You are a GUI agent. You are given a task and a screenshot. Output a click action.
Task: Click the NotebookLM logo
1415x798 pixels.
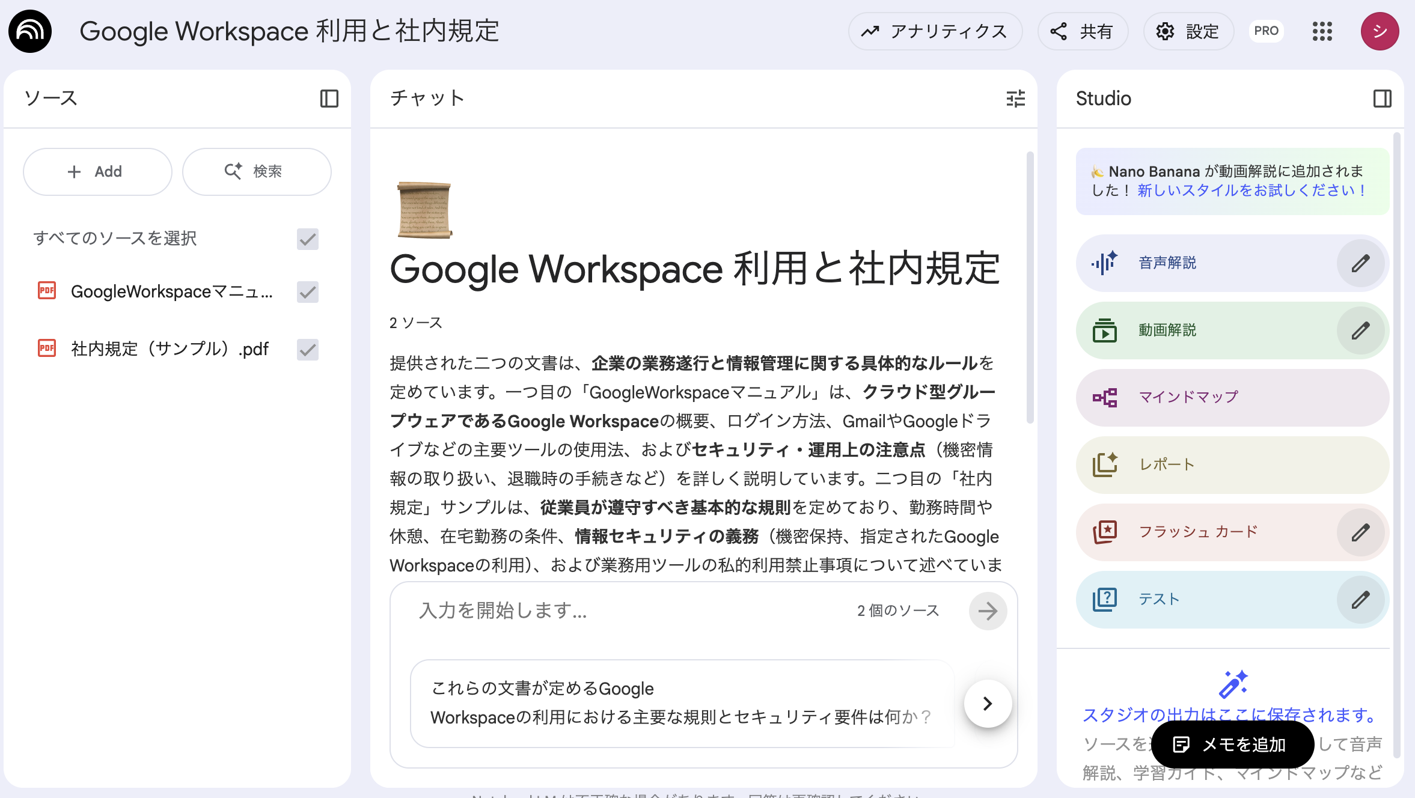tap(29, 31)
